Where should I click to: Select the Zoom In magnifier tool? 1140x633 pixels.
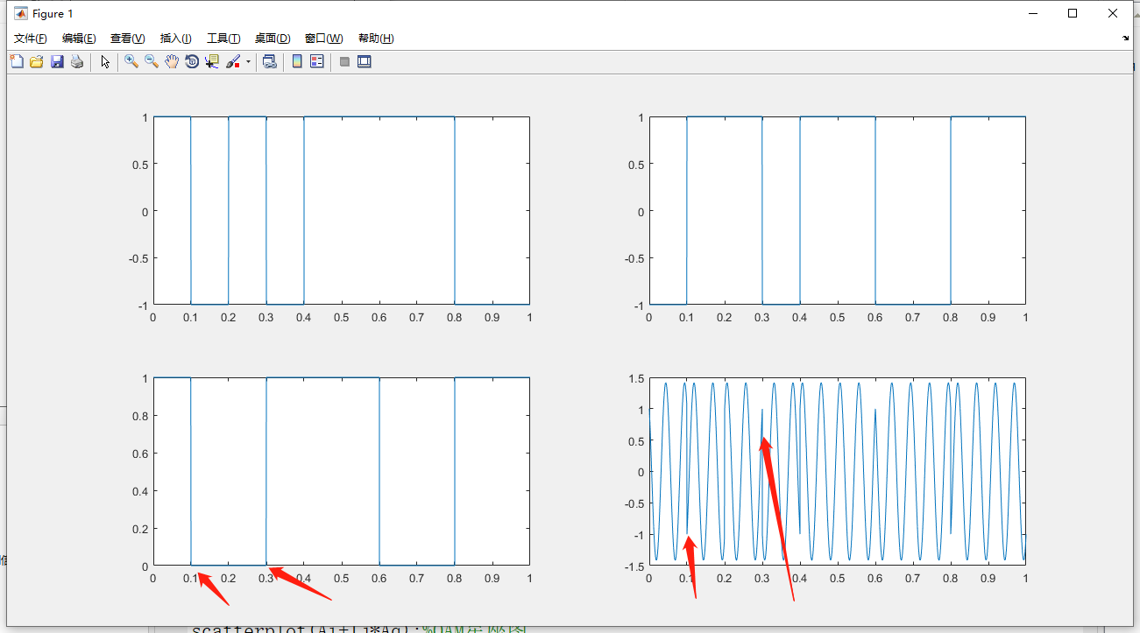pos(131,61)
